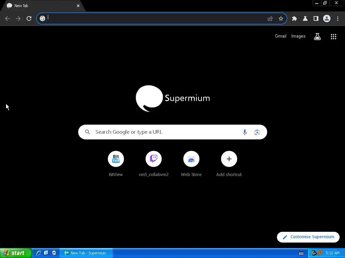
Task: Open the profile avatar menu
Action: click(327, 19)
